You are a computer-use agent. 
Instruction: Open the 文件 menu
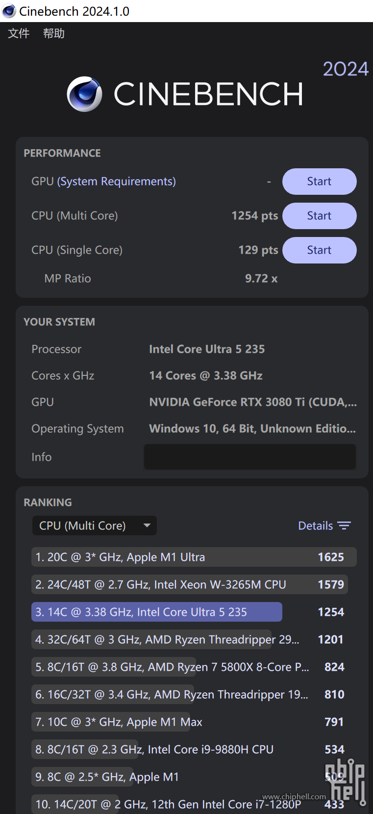pyautogui.click(x=19, y=33)
